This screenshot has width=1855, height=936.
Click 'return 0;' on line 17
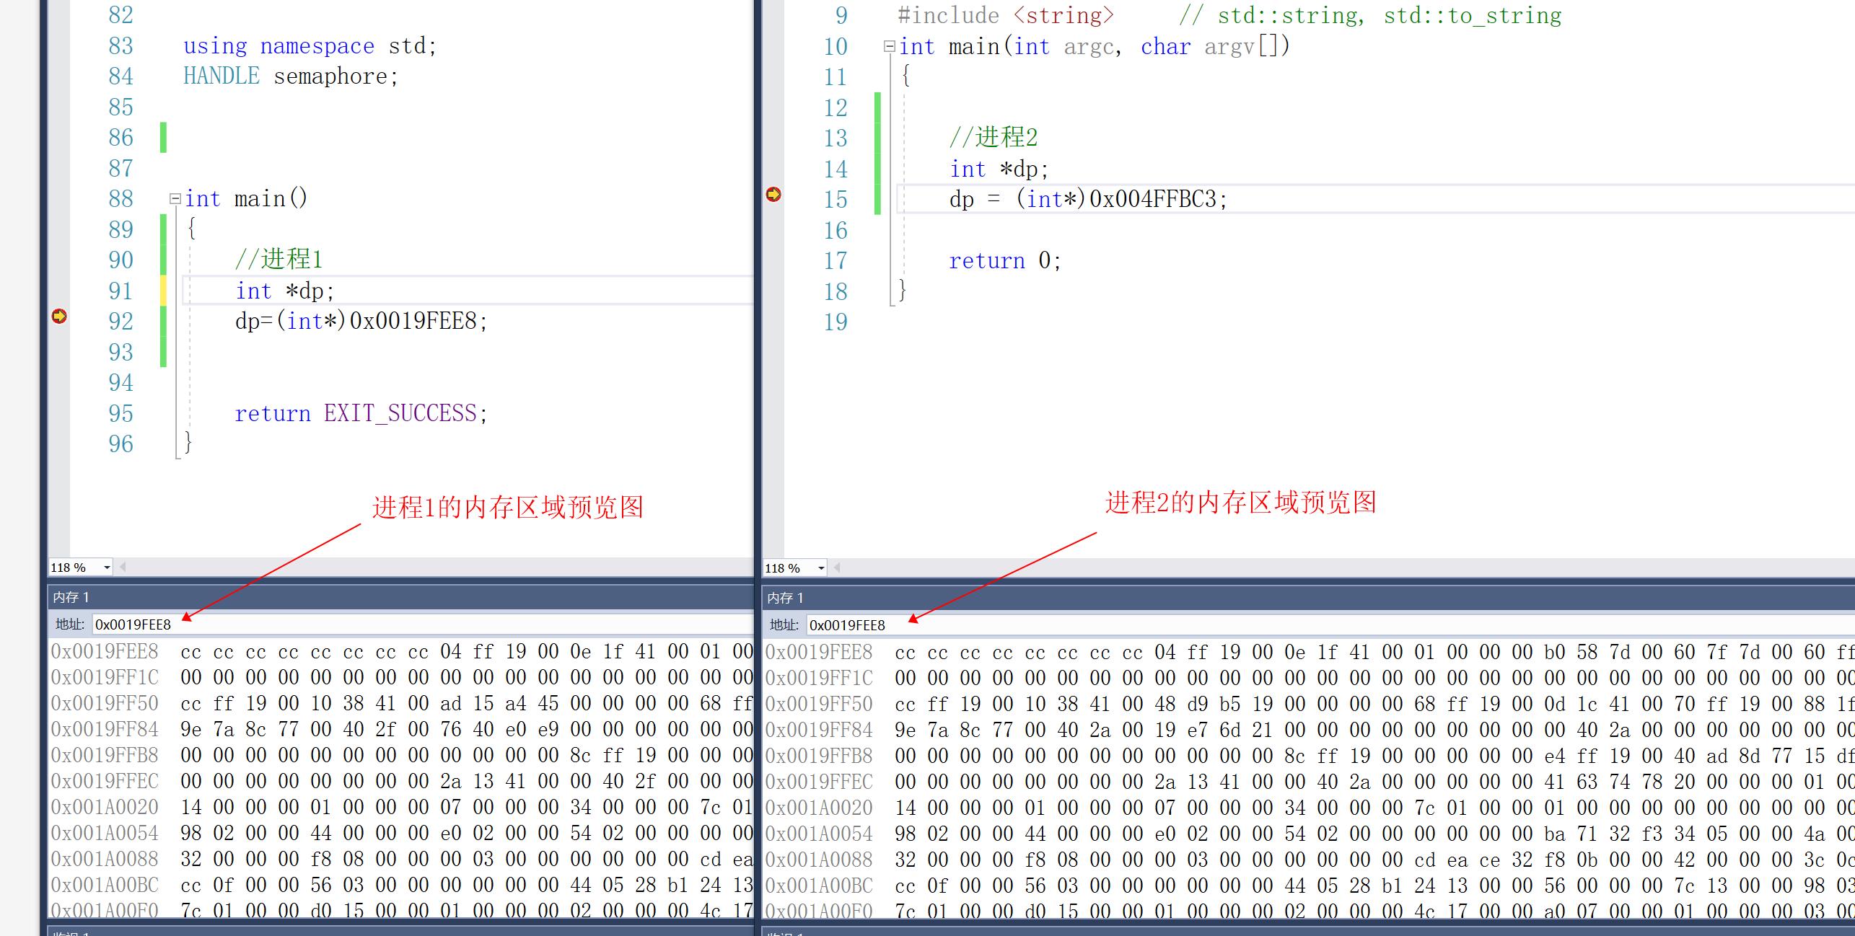(x=1005, y=260)
